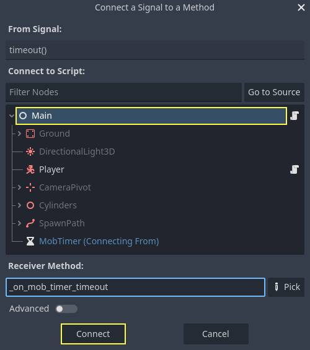Screen dimensions: 310x350
Task: Click the MobTimer hourglass icon
Action: pos(30,241)
